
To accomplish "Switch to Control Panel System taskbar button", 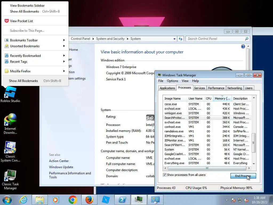I will point(155,200).
